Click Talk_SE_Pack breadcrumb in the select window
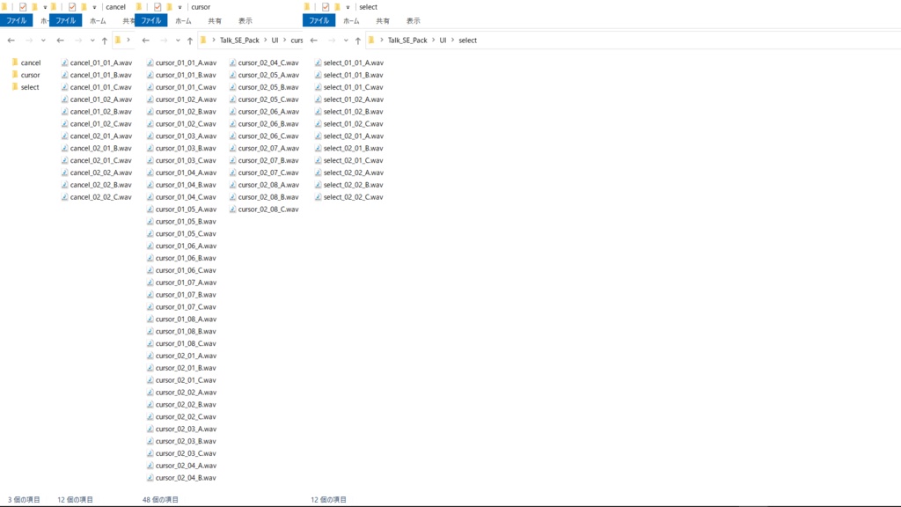The image size is (901, 507). click(407, 40)
